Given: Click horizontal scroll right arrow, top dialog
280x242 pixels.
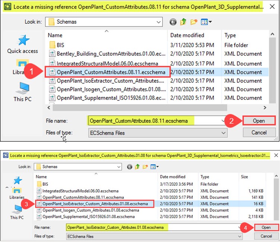Looking at the screenshot, I should click(x=265, y=108).
